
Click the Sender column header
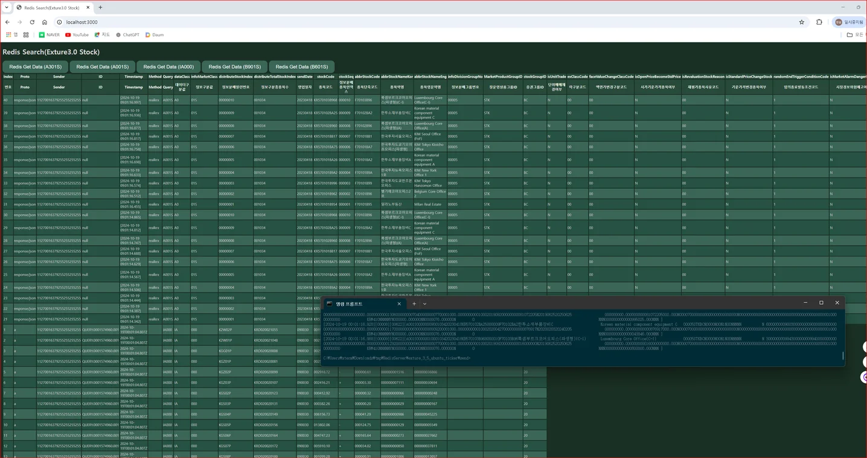tap(59, 77)
